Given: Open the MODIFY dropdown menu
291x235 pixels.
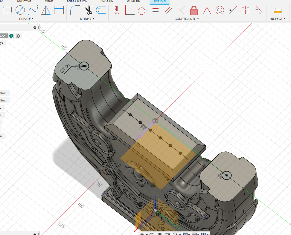Looking at the screenshot, I should coord(87,19).
